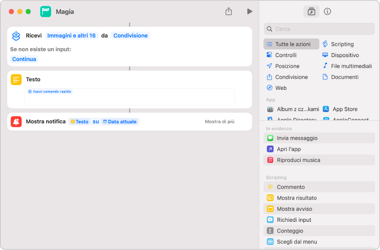Viewport: 380px width, 250px height.
Task: Open the Dispositivo category
Action: [x=340, y=55]
